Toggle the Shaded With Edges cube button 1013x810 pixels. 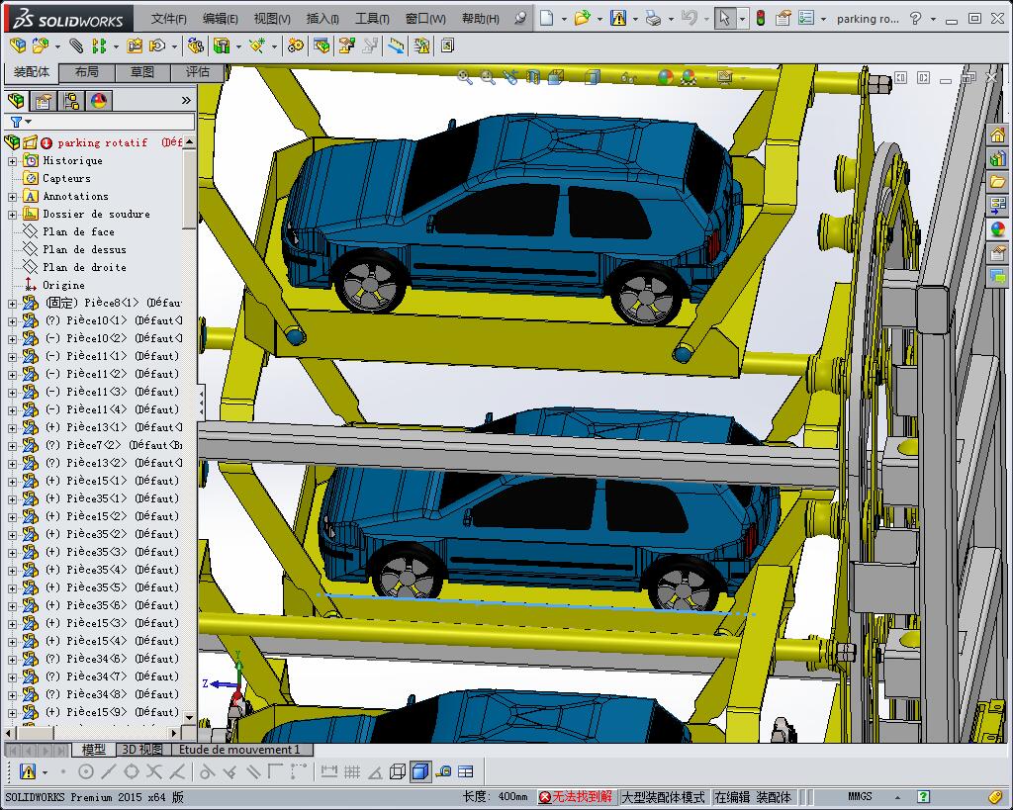419,771
